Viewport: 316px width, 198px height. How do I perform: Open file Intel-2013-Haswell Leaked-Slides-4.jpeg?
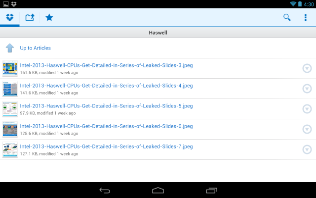pos(106,86)
